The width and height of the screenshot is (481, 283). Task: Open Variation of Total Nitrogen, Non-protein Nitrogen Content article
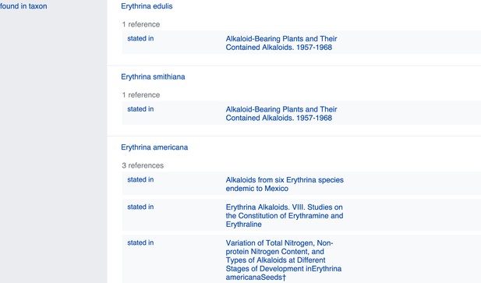[x=284, y=260]
